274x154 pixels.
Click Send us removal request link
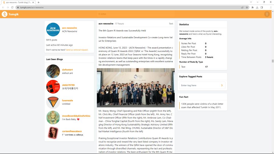(77, 50)
